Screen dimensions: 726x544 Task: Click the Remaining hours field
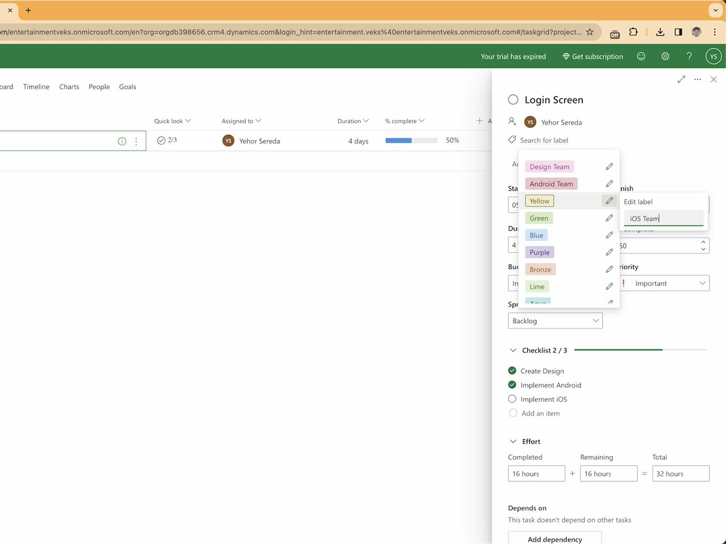pyautogui.click(x=608, y=473)
